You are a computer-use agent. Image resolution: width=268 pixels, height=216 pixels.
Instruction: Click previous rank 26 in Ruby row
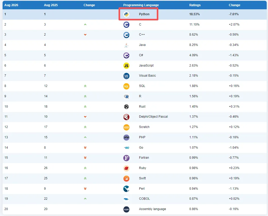pos(46,168)
